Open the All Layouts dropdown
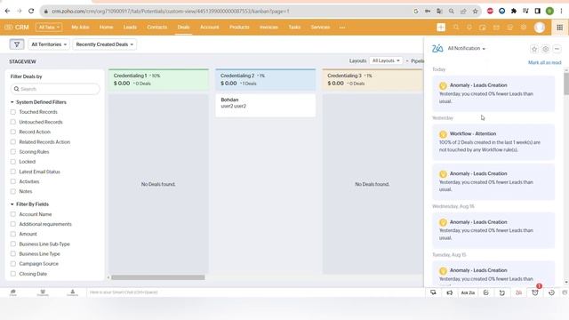Image resolution: width=569 pixels, height=320 pixels. click(x=386, y=60)
